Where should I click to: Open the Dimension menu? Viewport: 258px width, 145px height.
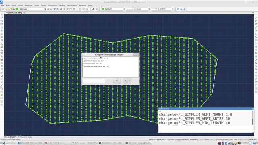[52, 5]
